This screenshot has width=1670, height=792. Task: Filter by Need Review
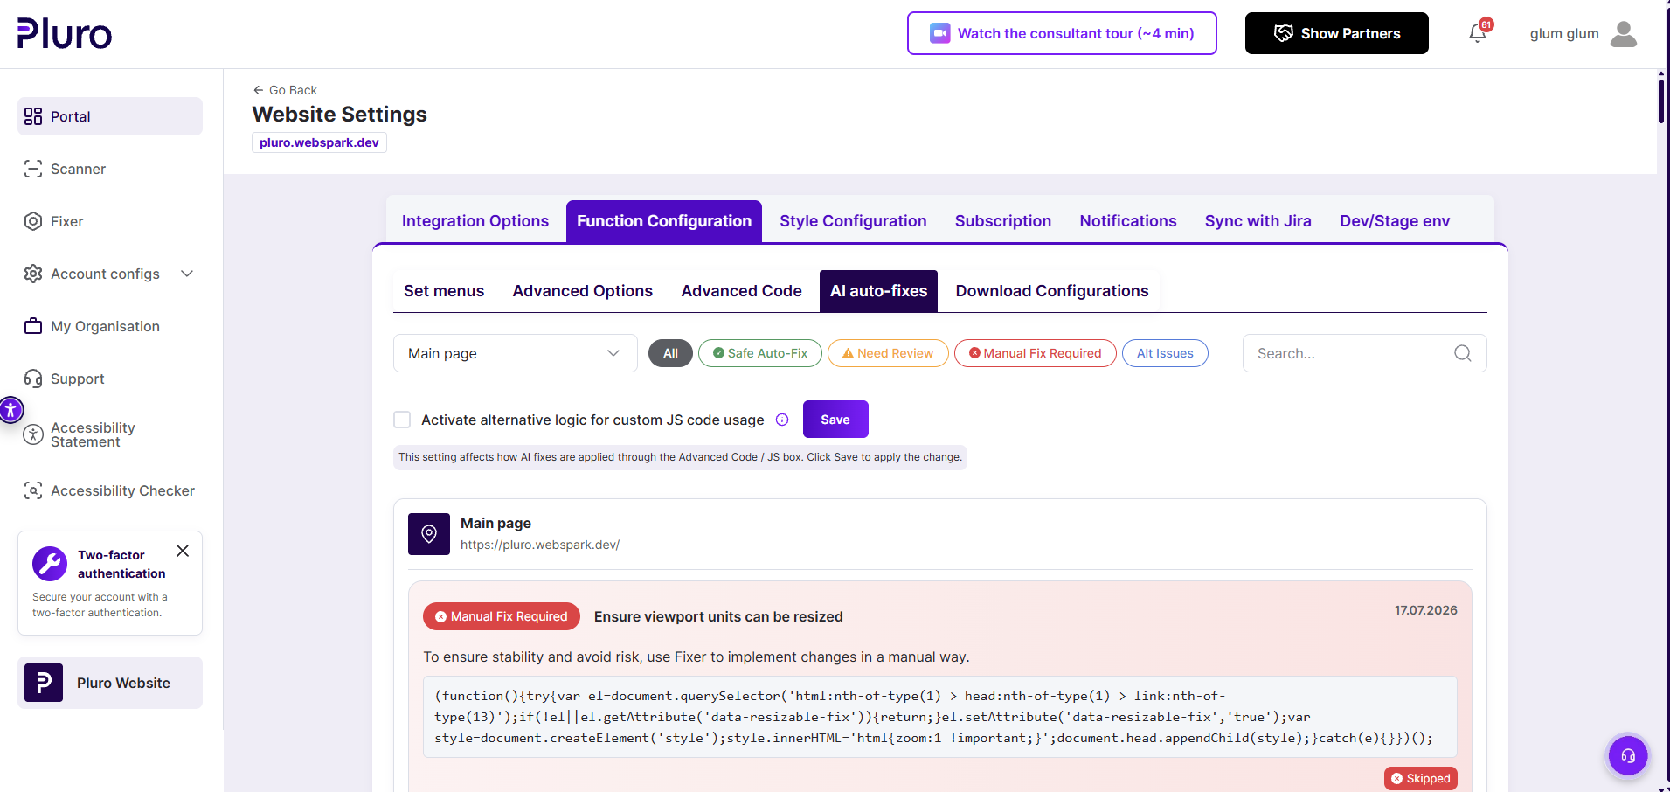click(888, 353)
